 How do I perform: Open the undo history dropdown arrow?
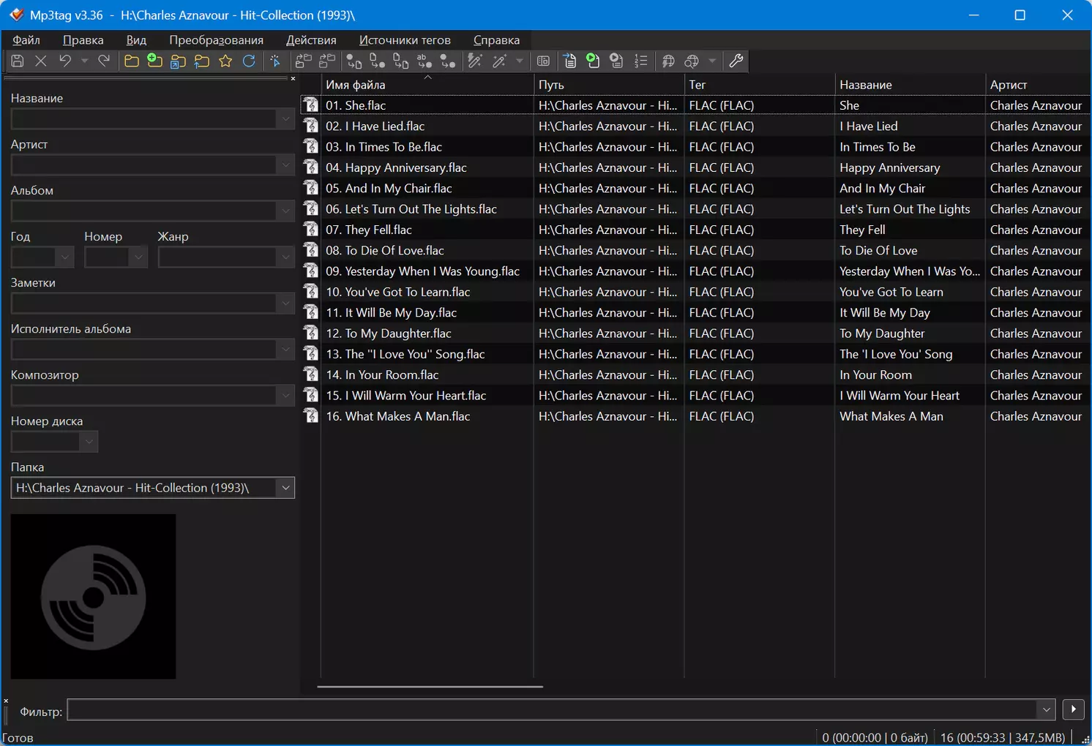pos(84,61)
